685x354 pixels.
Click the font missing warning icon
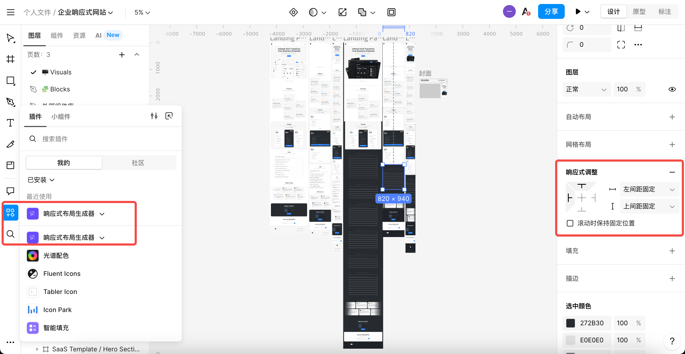526,12
